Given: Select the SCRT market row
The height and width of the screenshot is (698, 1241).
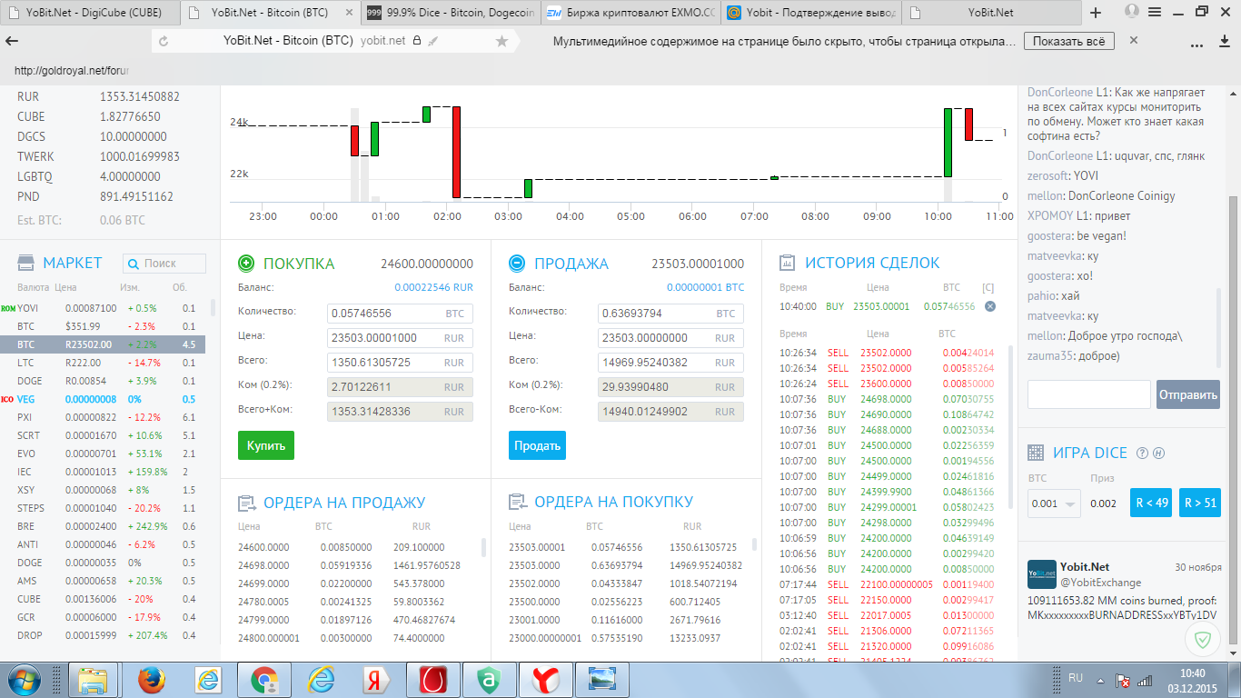Looking at the screenshot, I should [103, 435].
